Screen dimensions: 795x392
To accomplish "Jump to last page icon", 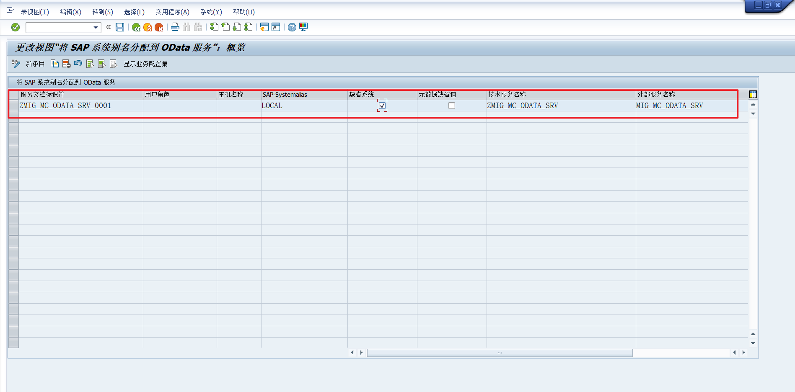I will point(248,27).
